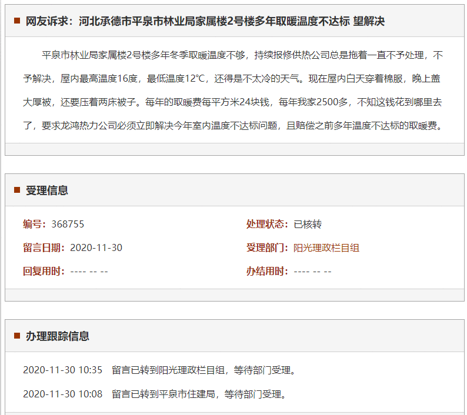Select the 受理信息 section heading
The height and width of the screenshot is (415, 467).
(46, 190)
